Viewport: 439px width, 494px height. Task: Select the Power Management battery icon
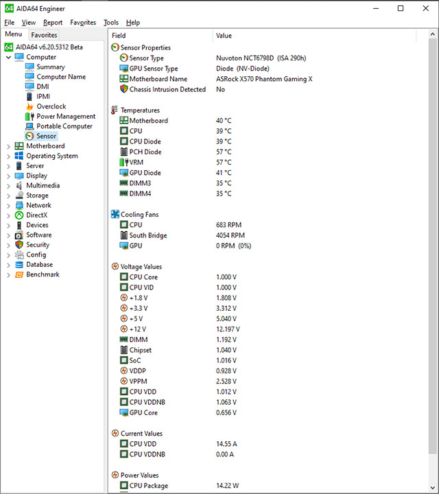pos(29,116)
